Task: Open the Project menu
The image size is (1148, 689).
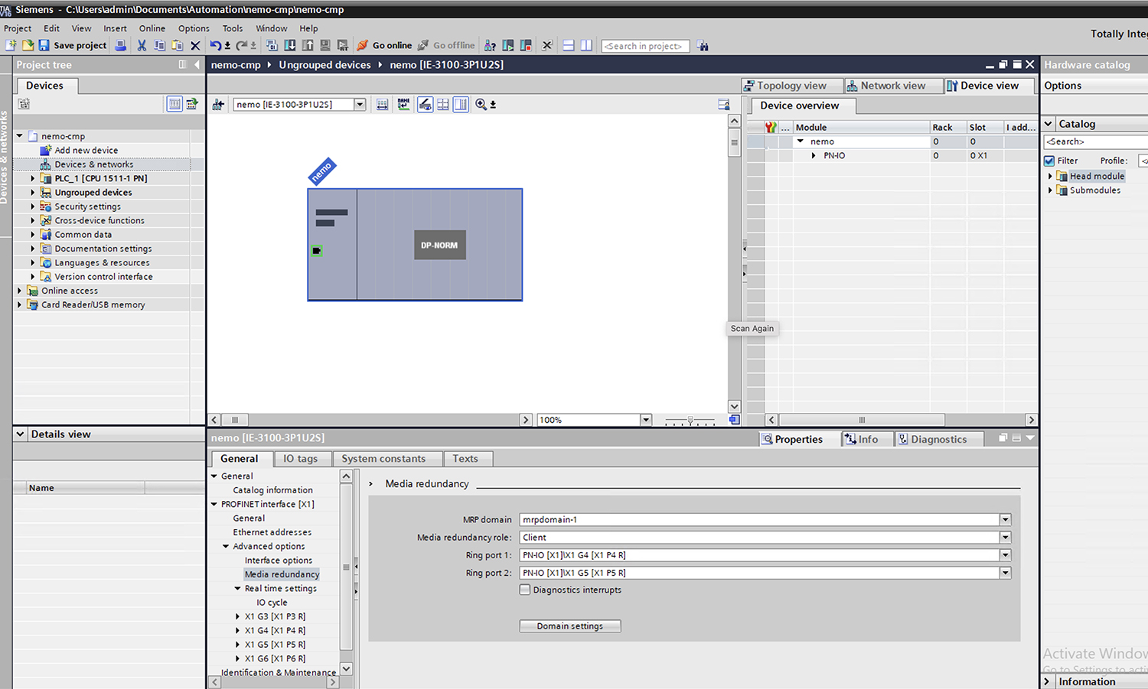Action: (18, 28)
